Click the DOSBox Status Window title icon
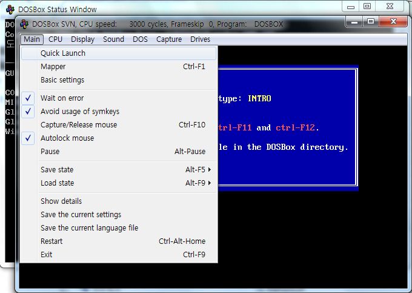This screenshot has height=293, width=412. [x=10, y=10]
